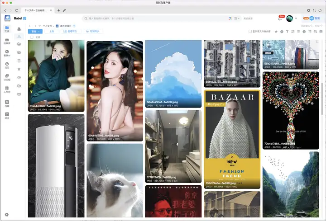
Task: Open the search filter list dropdown
Action: tap(237, 19)
